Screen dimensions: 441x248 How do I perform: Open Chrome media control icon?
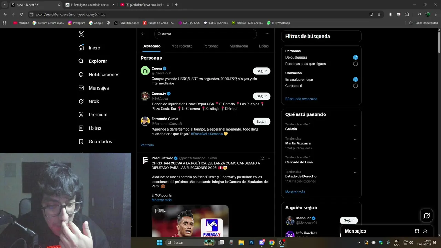click(x=419, y=14)
